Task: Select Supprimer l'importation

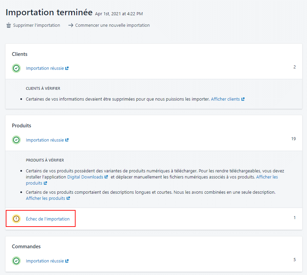Action: [x=36, y=25]
